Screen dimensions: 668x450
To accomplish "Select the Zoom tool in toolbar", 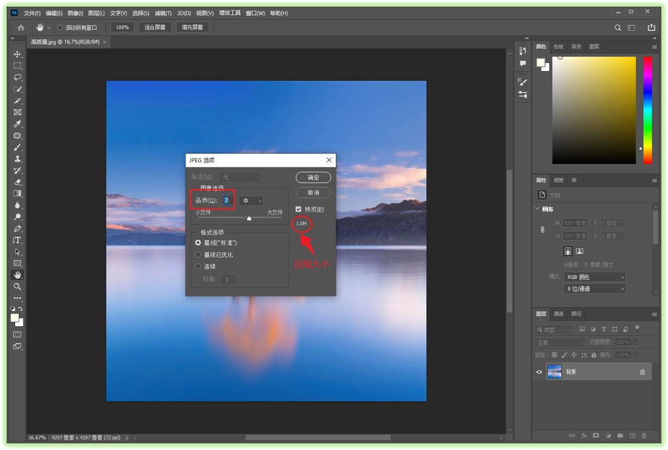I will tap(18, 286).
